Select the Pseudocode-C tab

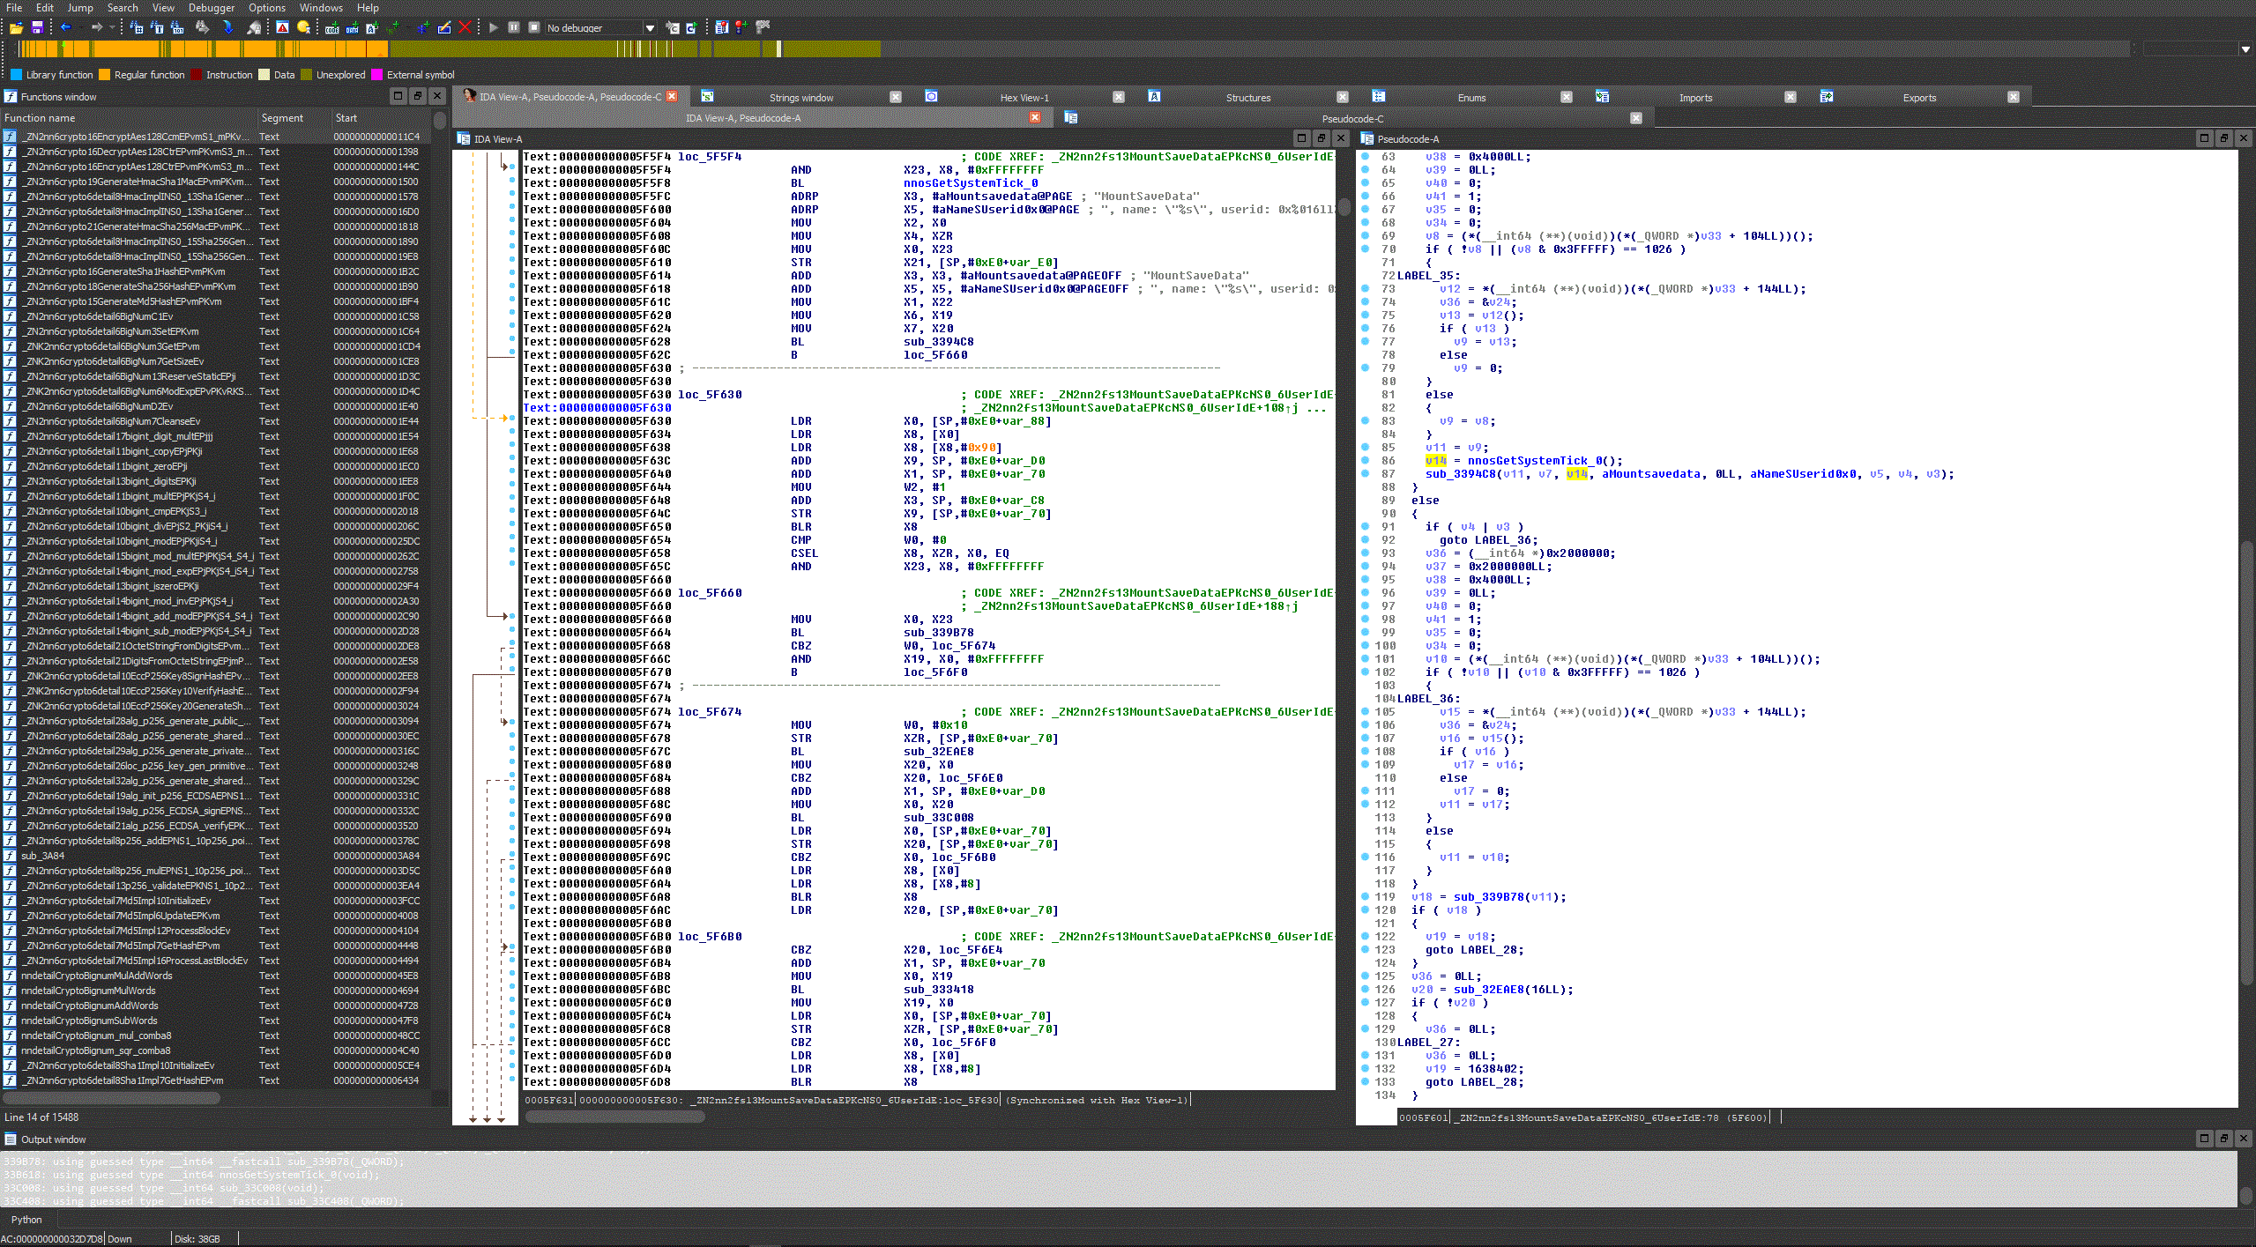(x=1351, y=118)
